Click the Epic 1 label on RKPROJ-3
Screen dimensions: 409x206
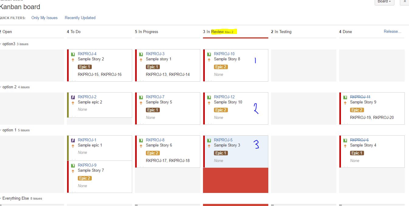[153, 67]
